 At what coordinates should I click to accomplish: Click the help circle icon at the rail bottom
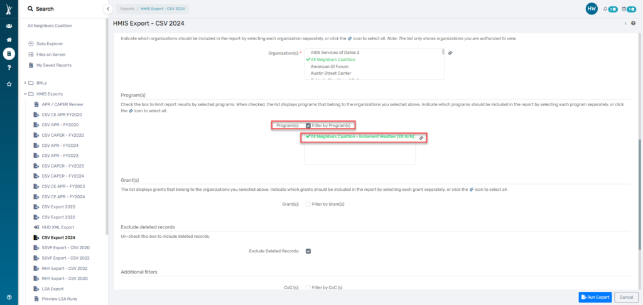coord(9,297)
